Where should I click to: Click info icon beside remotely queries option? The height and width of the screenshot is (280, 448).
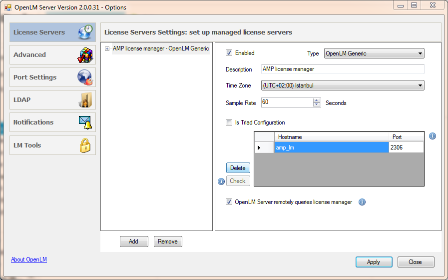click(362, 202)
